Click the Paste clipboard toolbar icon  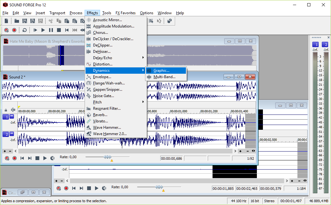tap(67, 21)
